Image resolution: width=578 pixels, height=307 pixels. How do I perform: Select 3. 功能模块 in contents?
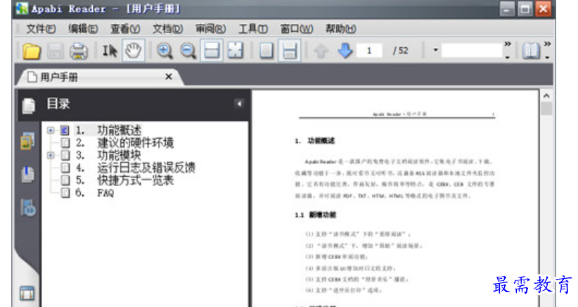[x=108, y=156]
